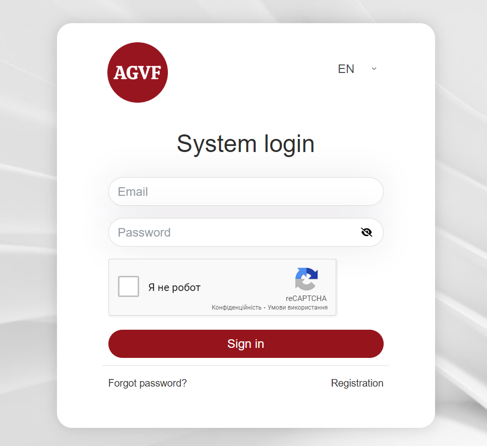
Task: Expand the language chevron arrow
Action: [374, 69]
